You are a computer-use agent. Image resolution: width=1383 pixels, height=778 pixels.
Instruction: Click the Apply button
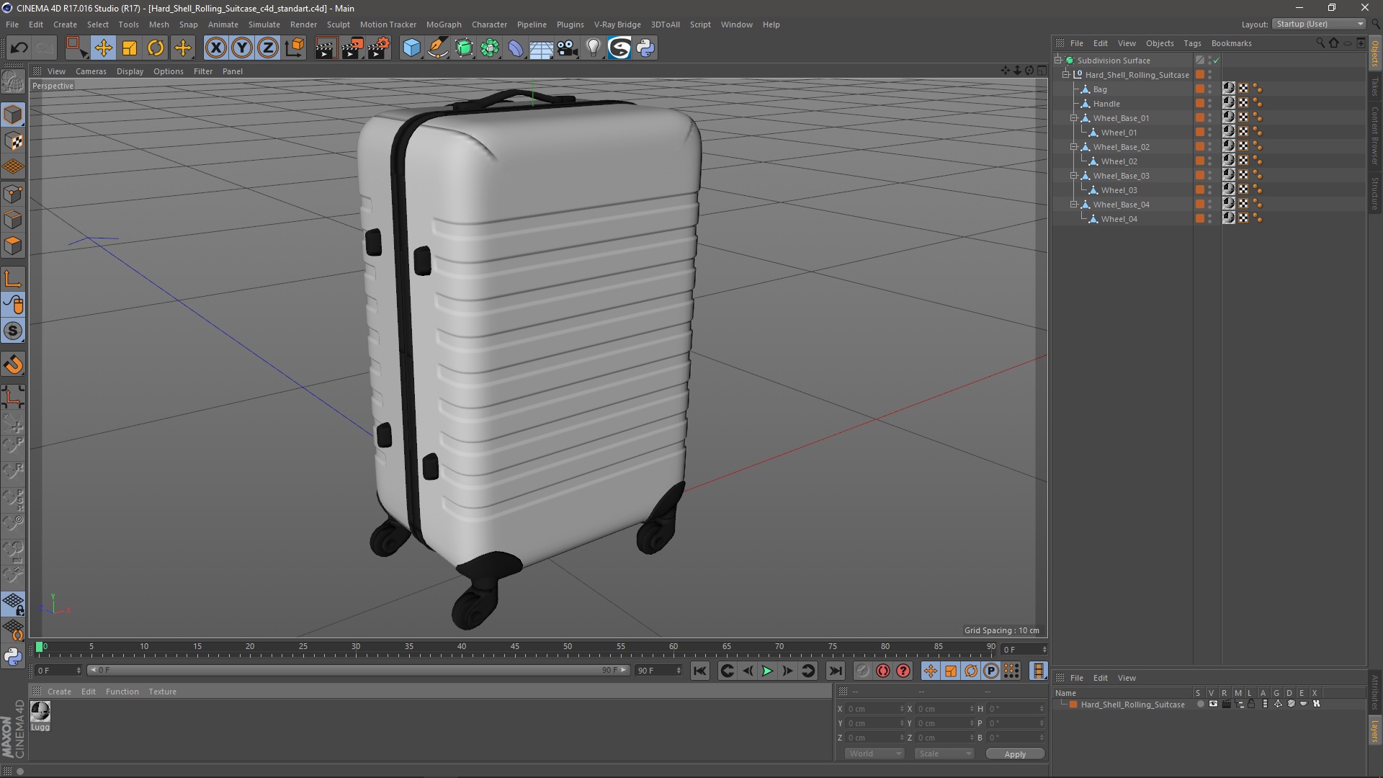(1014, 754)
